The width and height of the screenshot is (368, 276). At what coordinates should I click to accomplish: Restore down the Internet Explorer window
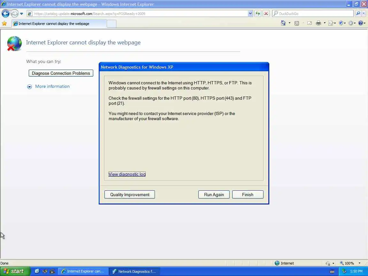(x=356, y=4)
